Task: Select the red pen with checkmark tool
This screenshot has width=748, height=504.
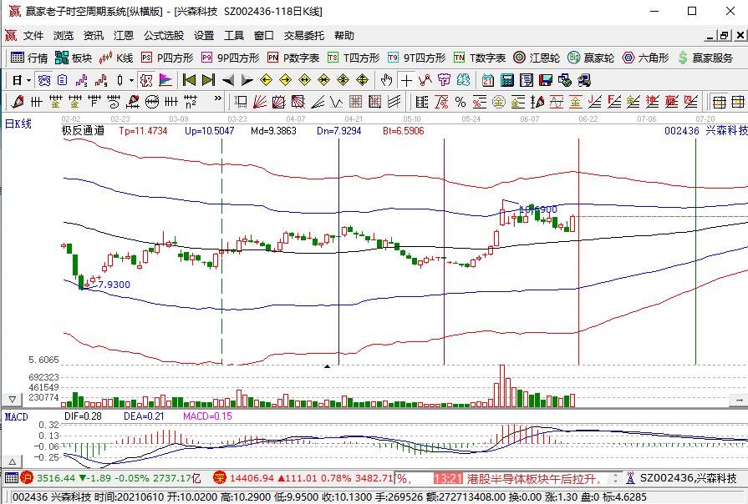Action: tap(18, 102)
